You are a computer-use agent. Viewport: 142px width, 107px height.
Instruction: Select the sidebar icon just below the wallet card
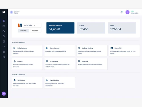pyautogui.click(x=4, y=31)
